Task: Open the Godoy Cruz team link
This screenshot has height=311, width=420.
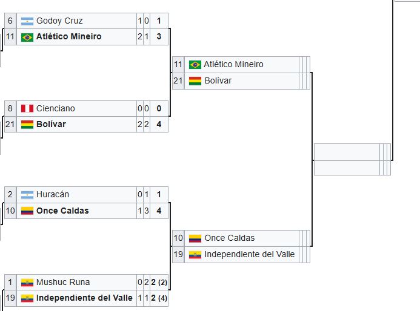Action: coord(59,21)
